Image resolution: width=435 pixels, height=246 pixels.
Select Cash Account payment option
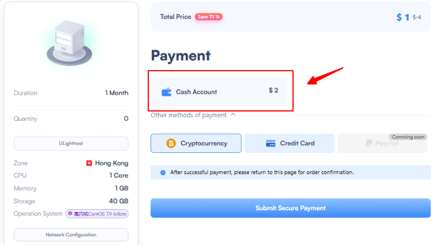point(219,92)
